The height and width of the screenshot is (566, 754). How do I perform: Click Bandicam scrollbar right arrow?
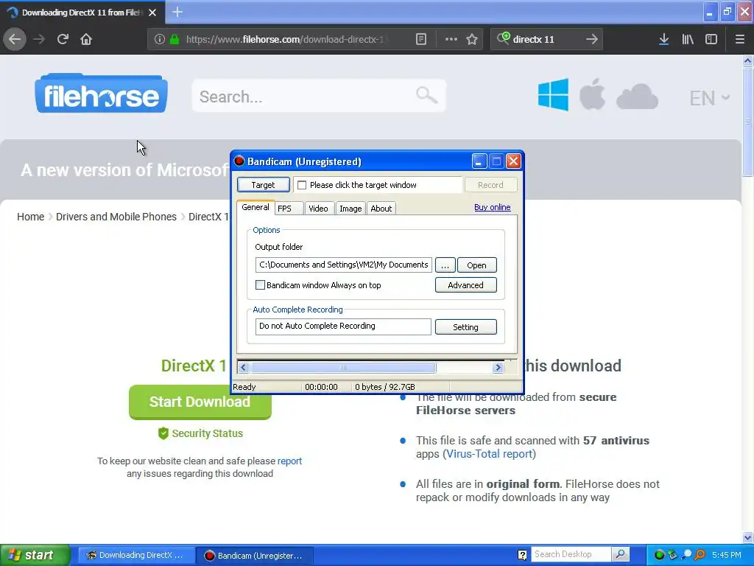pos(498,368)
